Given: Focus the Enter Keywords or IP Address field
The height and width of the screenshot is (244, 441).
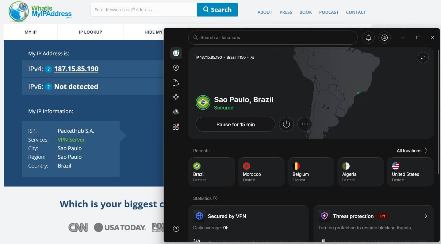Looking at the screenshot, I should coord(144,9).
